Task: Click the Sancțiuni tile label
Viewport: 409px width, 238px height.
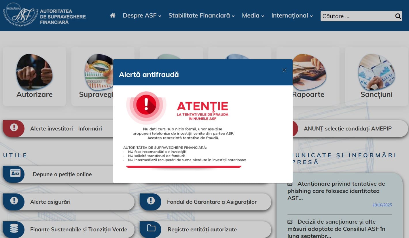Action: (x=376, y=94)
